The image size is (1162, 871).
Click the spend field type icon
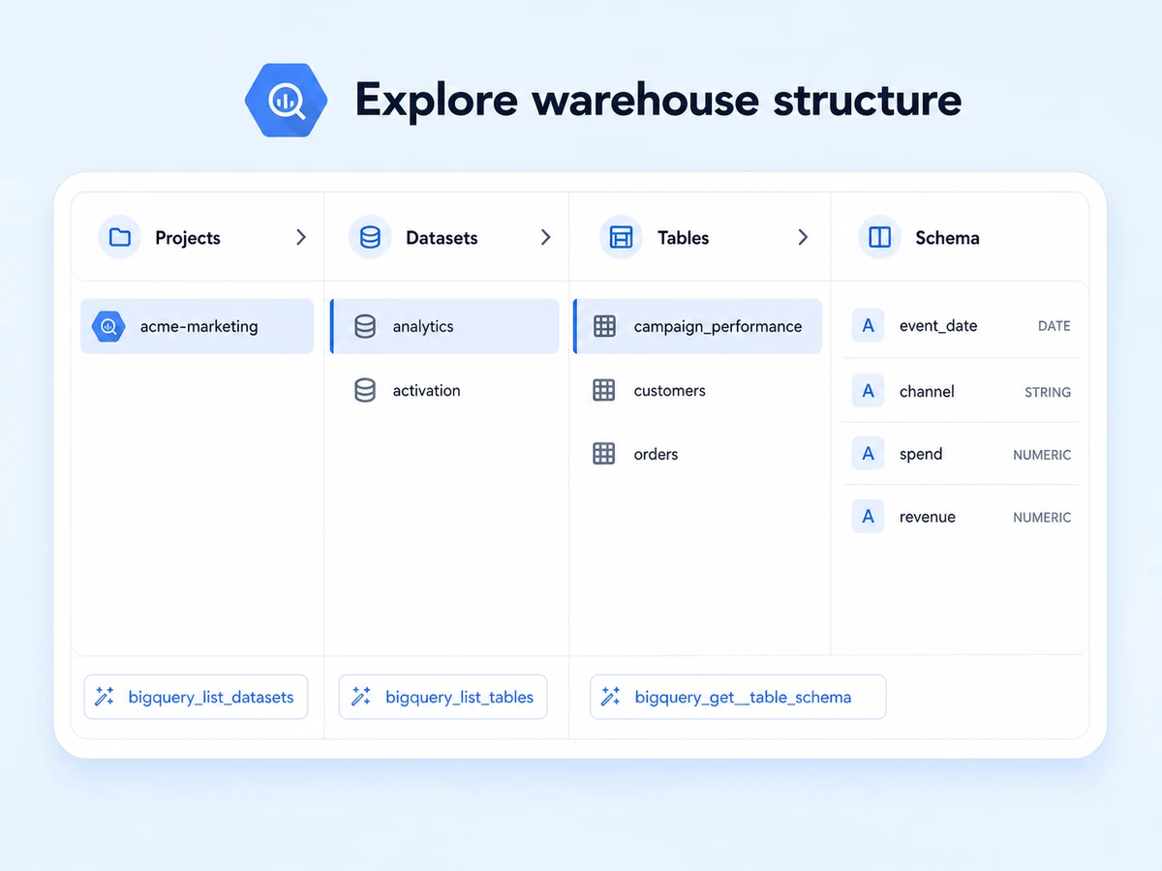point(868,454)
